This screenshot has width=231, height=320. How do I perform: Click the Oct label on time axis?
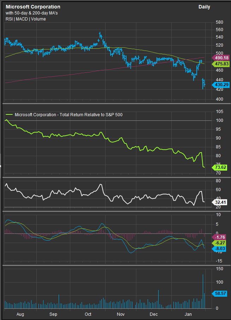(88, 314)
